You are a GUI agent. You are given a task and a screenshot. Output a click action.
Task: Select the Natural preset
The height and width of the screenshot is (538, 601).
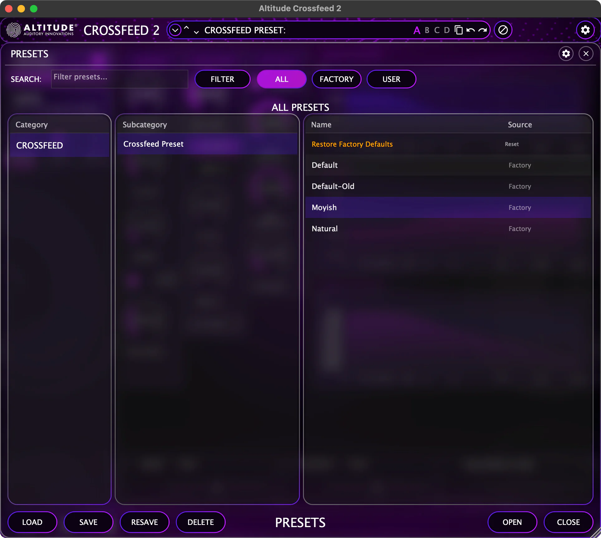click(x=448, y=229)
